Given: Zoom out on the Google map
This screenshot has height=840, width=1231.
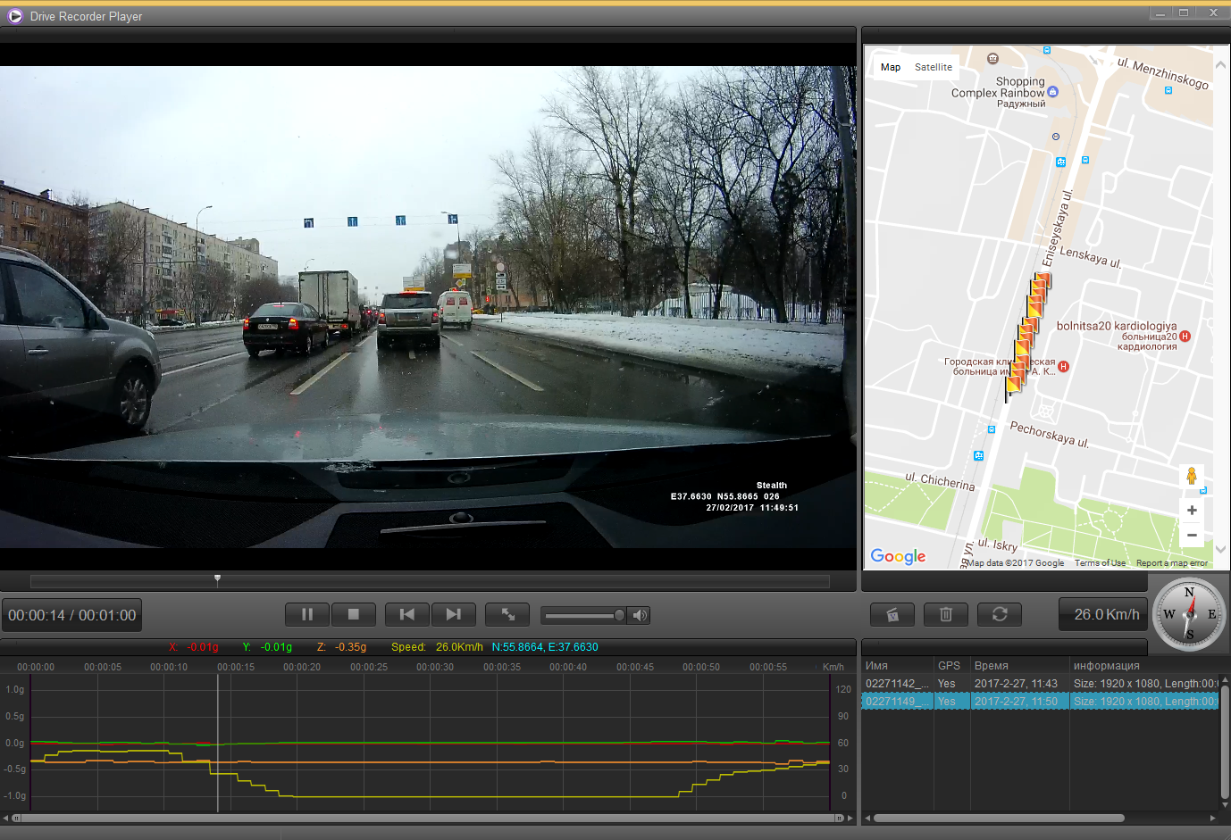Looking at the screenshot, I should (x=1192, y=535).
